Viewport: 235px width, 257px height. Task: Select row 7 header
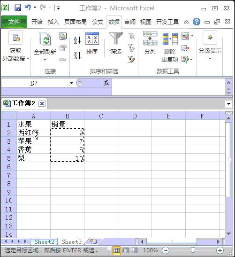9,175
